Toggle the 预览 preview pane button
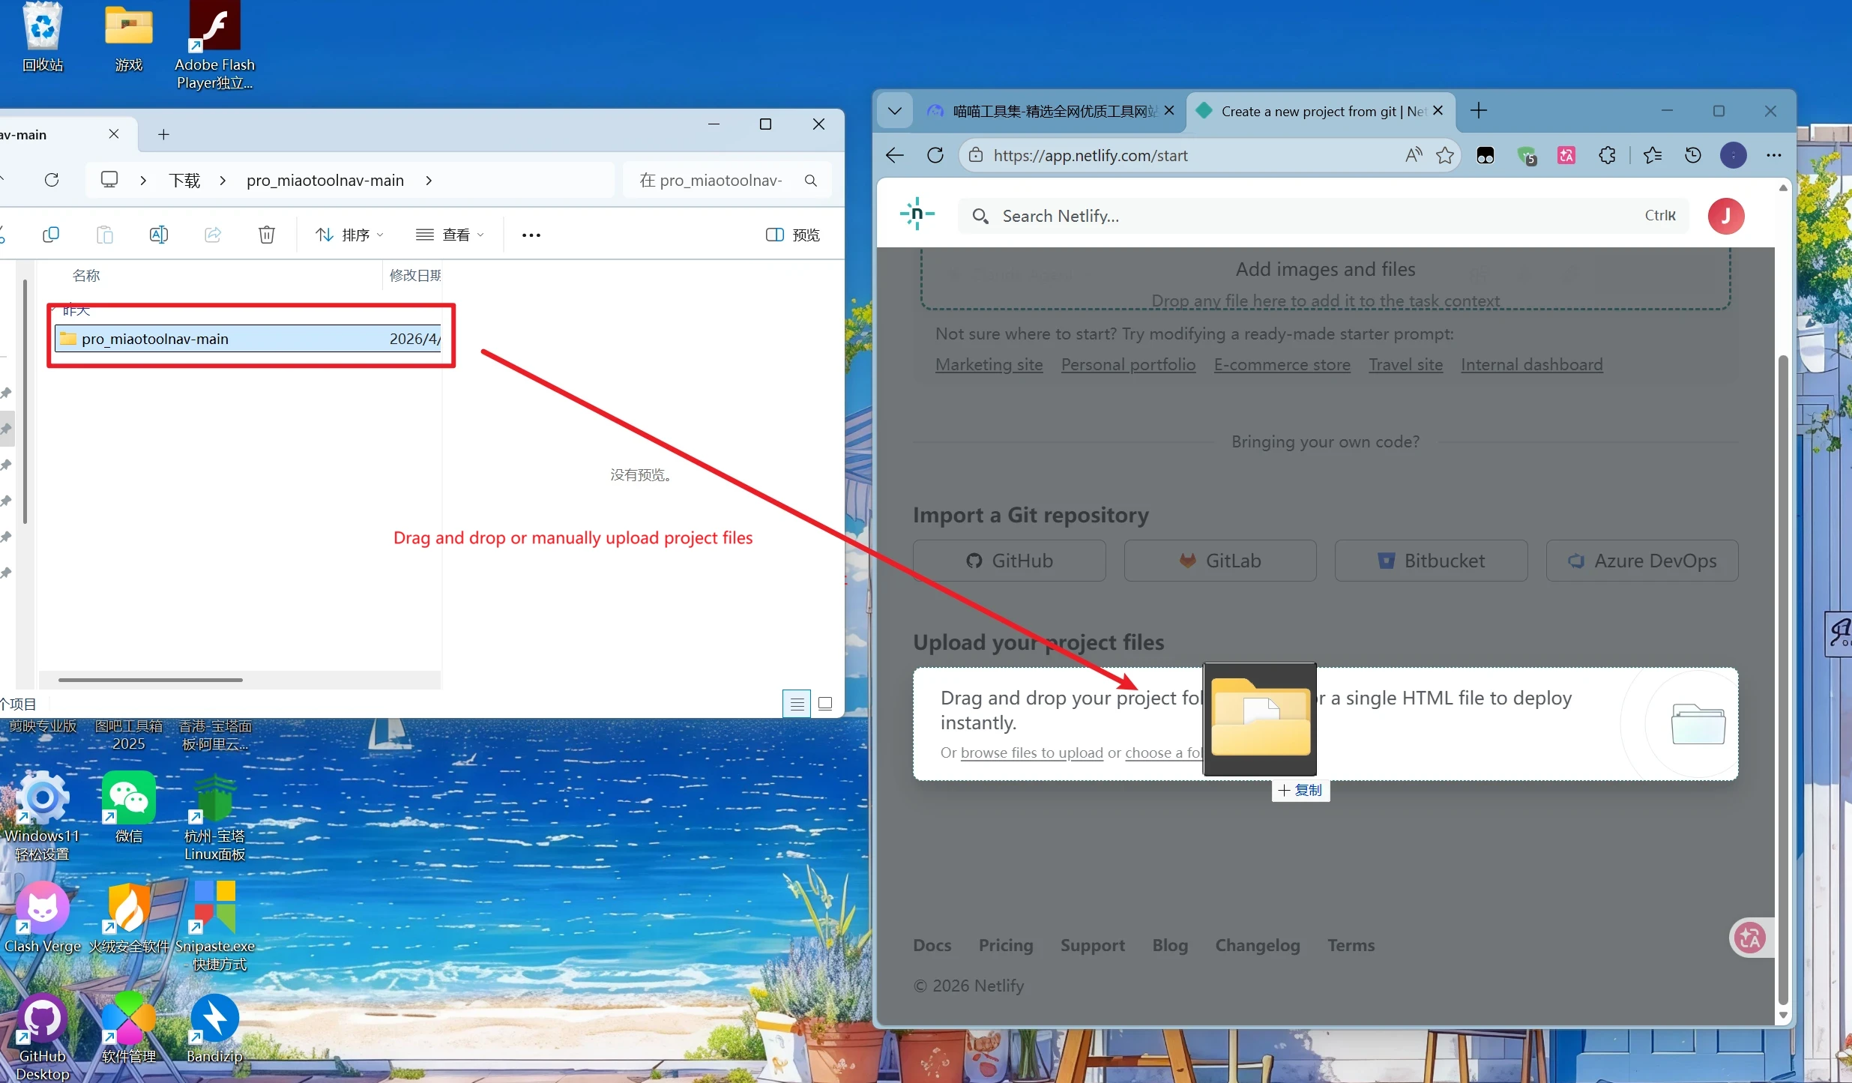The image size is (1852, 1083). click(x=792, y=235)
